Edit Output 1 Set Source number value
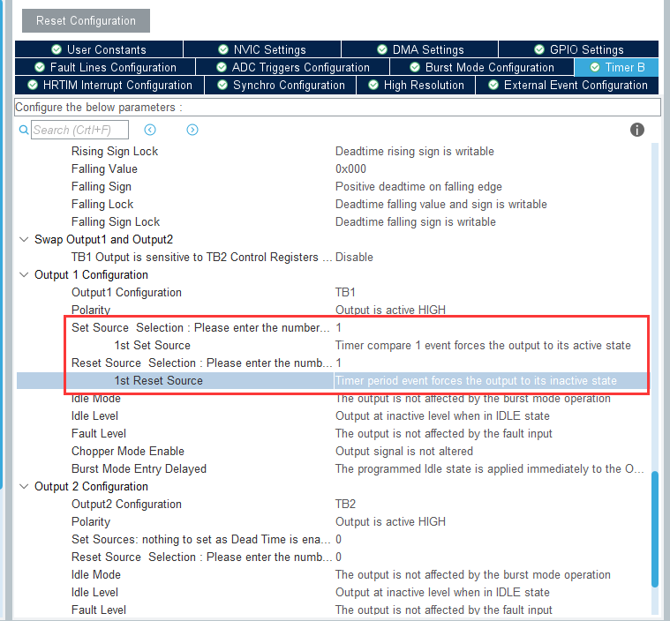670x621 pixels. point(338,327)
